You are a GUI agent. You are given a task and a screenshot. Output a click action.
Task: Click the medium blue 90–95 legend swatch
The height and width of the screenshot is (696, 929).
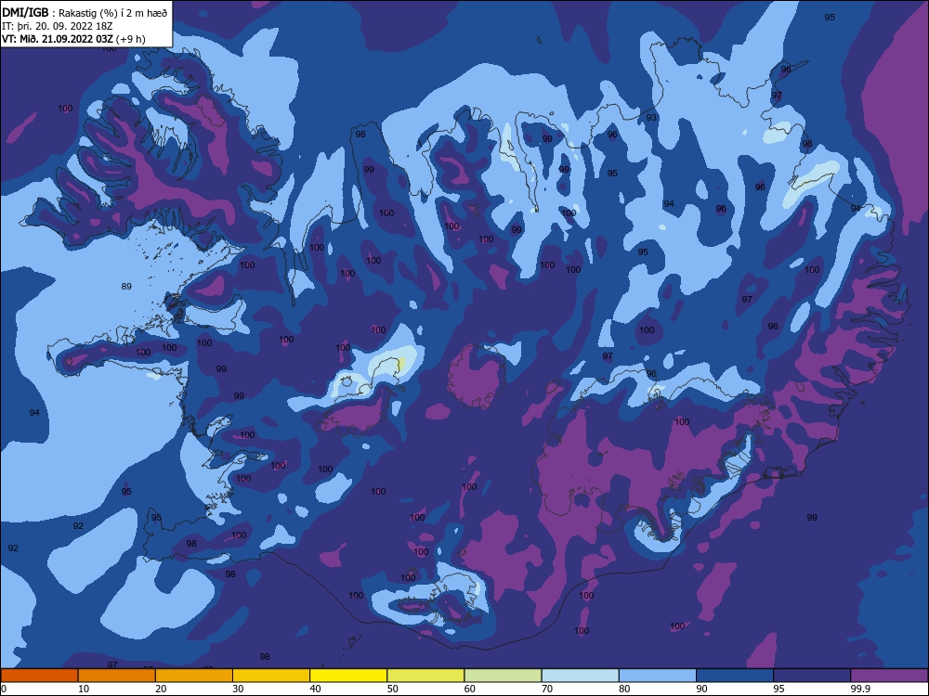click(x=735, y=676)
